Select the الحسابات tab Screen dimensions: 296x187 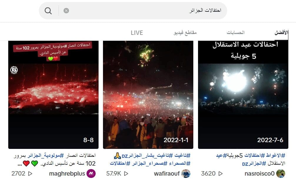pyautogui.click(x=235, y=33)
